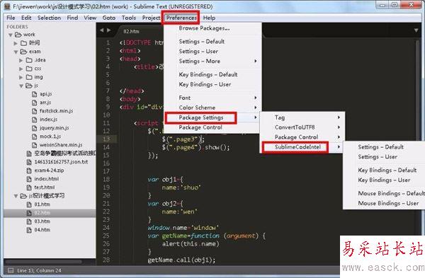Open the View menu
The height and width of the screenshot is (278, 425).
point(90,18)
